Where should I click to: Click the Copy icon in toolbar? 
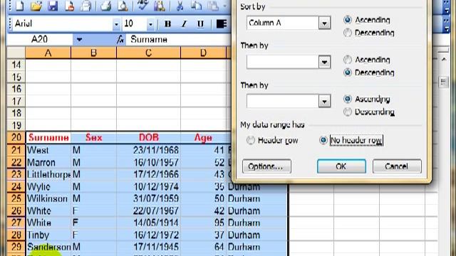coord(197,6)
